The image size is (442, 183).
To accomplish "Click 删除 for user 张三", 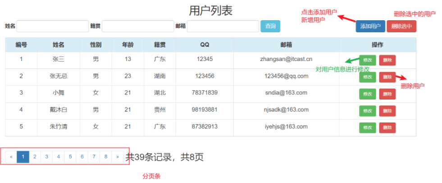I will click(387, 61).
